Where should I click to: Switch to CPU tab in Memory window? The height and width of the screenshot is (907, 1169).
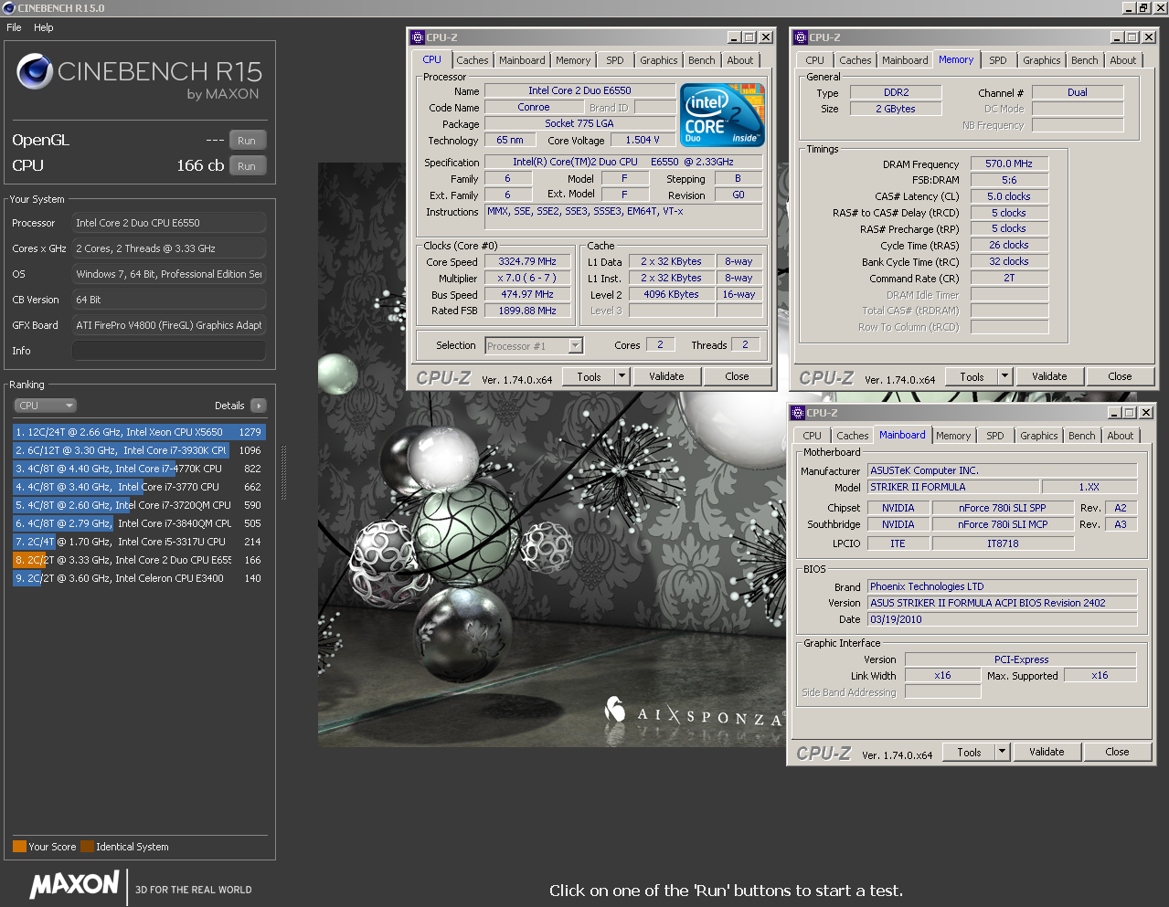[815, 60]
